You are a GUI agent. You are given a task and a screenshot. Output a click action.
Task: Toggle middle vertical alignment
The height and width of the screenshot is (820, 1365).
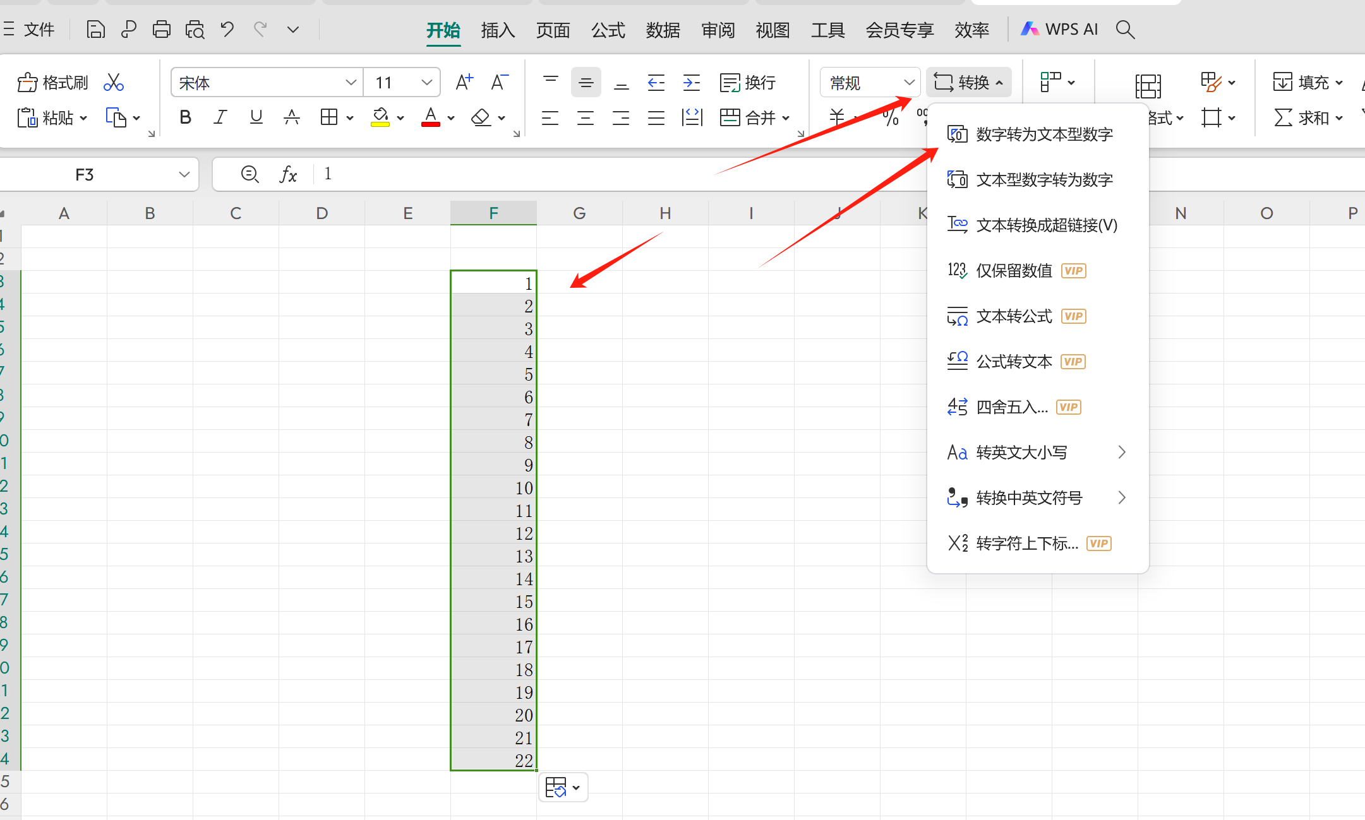586,83
